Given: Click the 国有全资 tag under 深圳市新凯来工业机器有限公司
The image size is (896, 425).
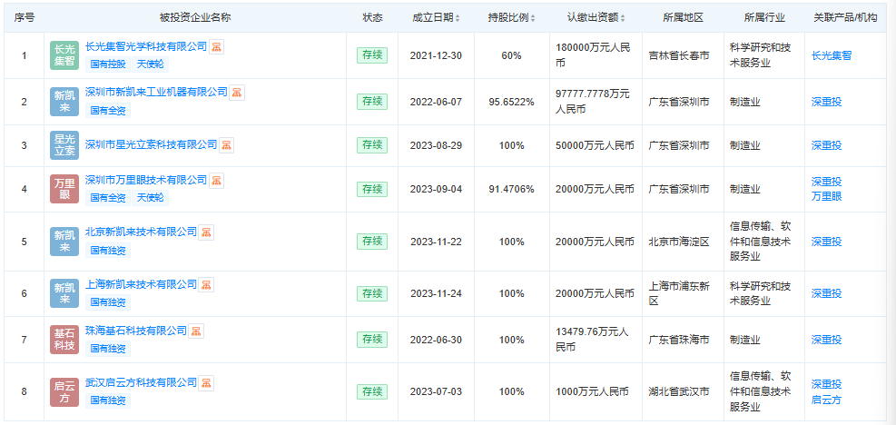Looking at the screenshot, I should (x=108, y=110).
